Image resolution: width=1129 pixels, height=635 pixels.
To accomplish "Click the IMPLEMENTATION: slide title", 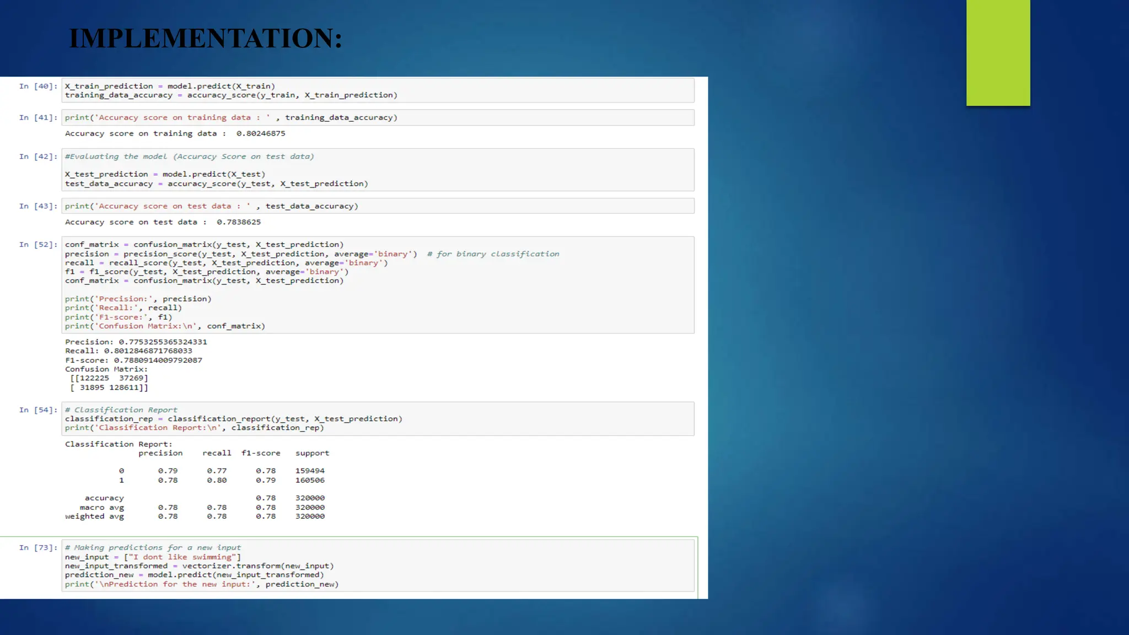I will point(205,39).
